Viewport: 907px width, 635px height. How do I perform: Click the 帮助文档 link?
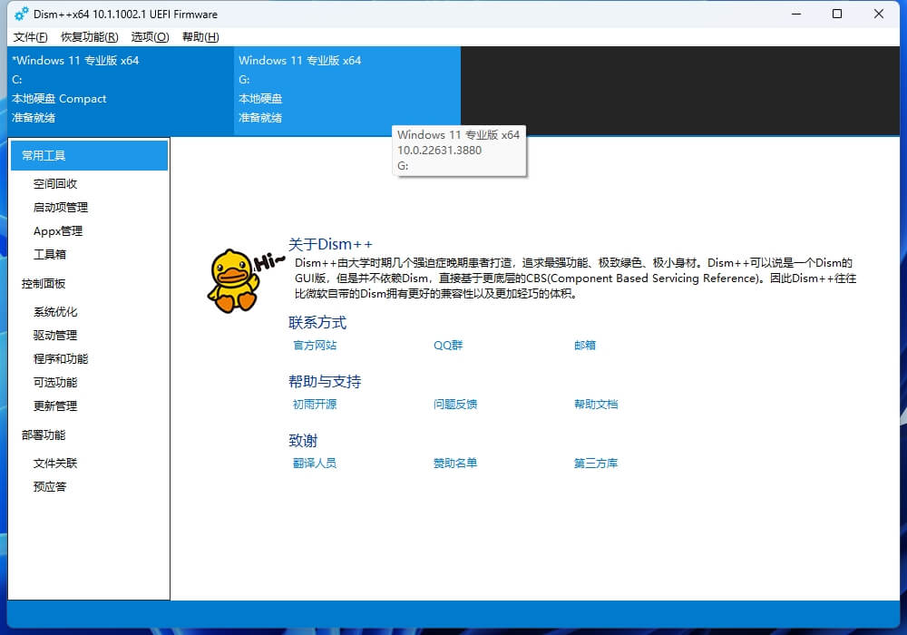(596, 405)
